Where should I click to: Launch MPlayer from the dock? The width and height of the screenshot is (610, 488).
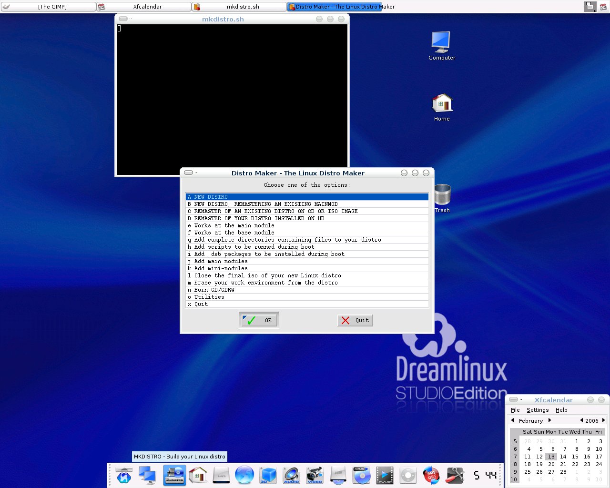pos(385,475)
